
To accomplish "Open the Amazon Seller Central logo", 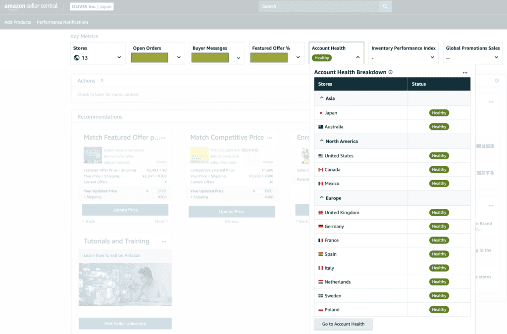I will [x=31, y=6].
